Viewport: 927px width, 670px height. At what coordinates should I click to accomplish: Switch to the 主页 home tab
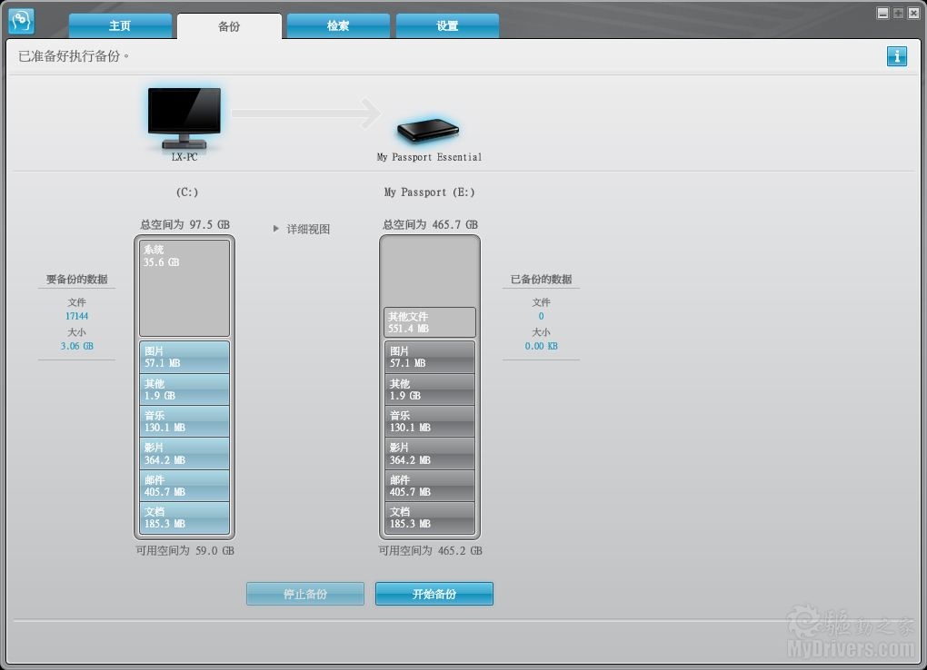[x=120, y=26]
